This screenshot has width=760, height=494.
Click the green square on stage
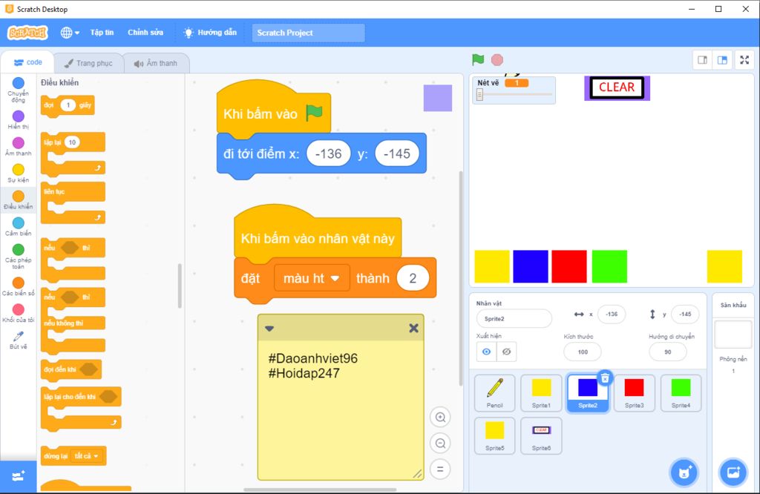(x=609, y=266)
